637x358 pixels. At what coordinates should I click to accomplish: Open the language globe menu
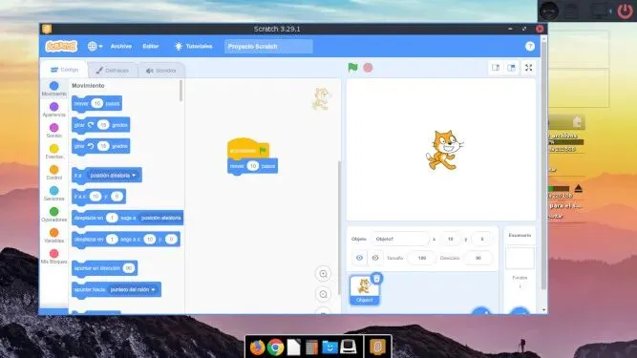(x=95, y=46)
